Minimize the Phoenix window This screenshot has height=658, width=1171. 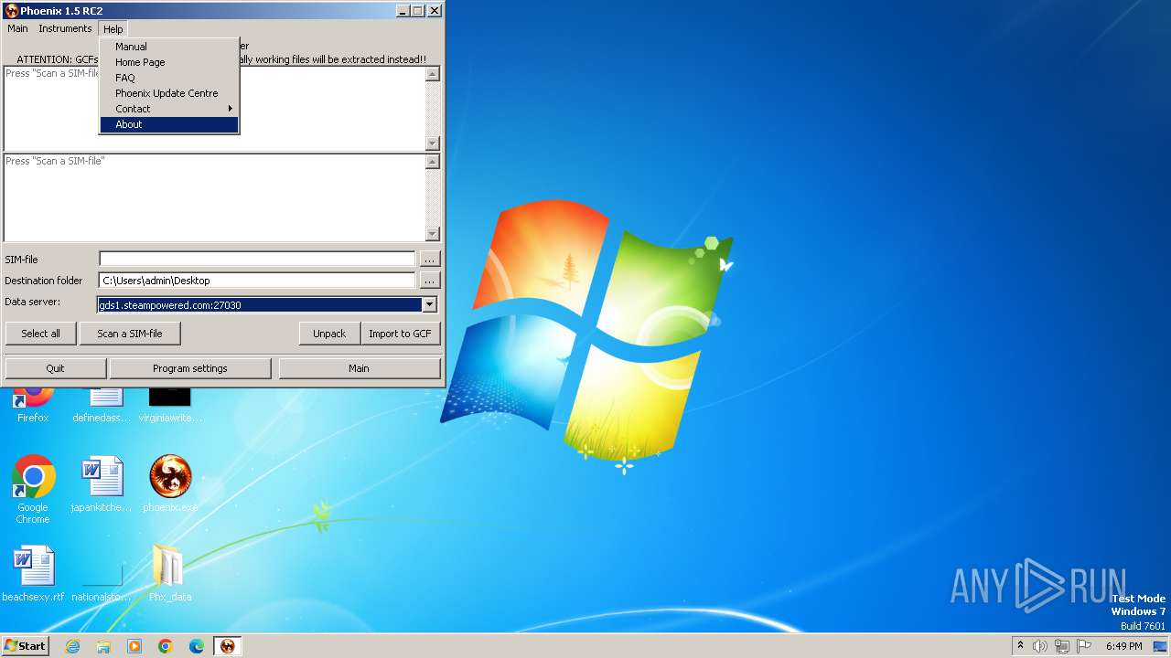403,11
